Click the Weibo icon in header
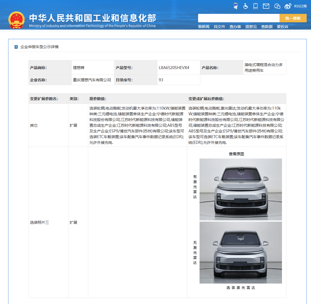The image size is (311, 304). coord(288,6)
